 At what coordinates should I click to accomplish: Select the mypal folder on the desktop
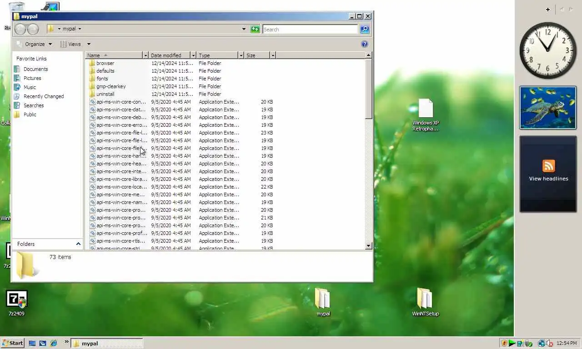coord(323,302)
